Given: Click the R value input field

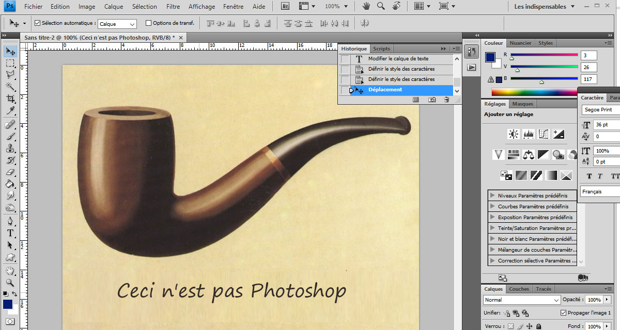Looking at the screenshot, I should point(589,55).
